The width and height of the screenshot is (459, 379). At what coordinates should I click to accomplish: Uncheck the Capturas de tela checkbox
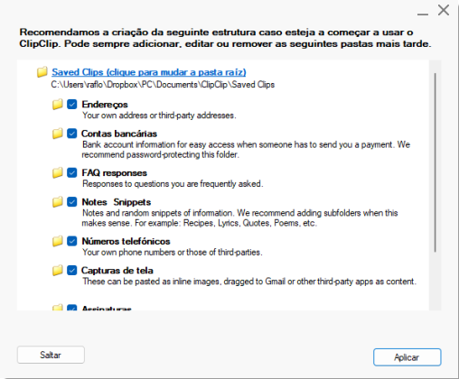pos(72,270)
